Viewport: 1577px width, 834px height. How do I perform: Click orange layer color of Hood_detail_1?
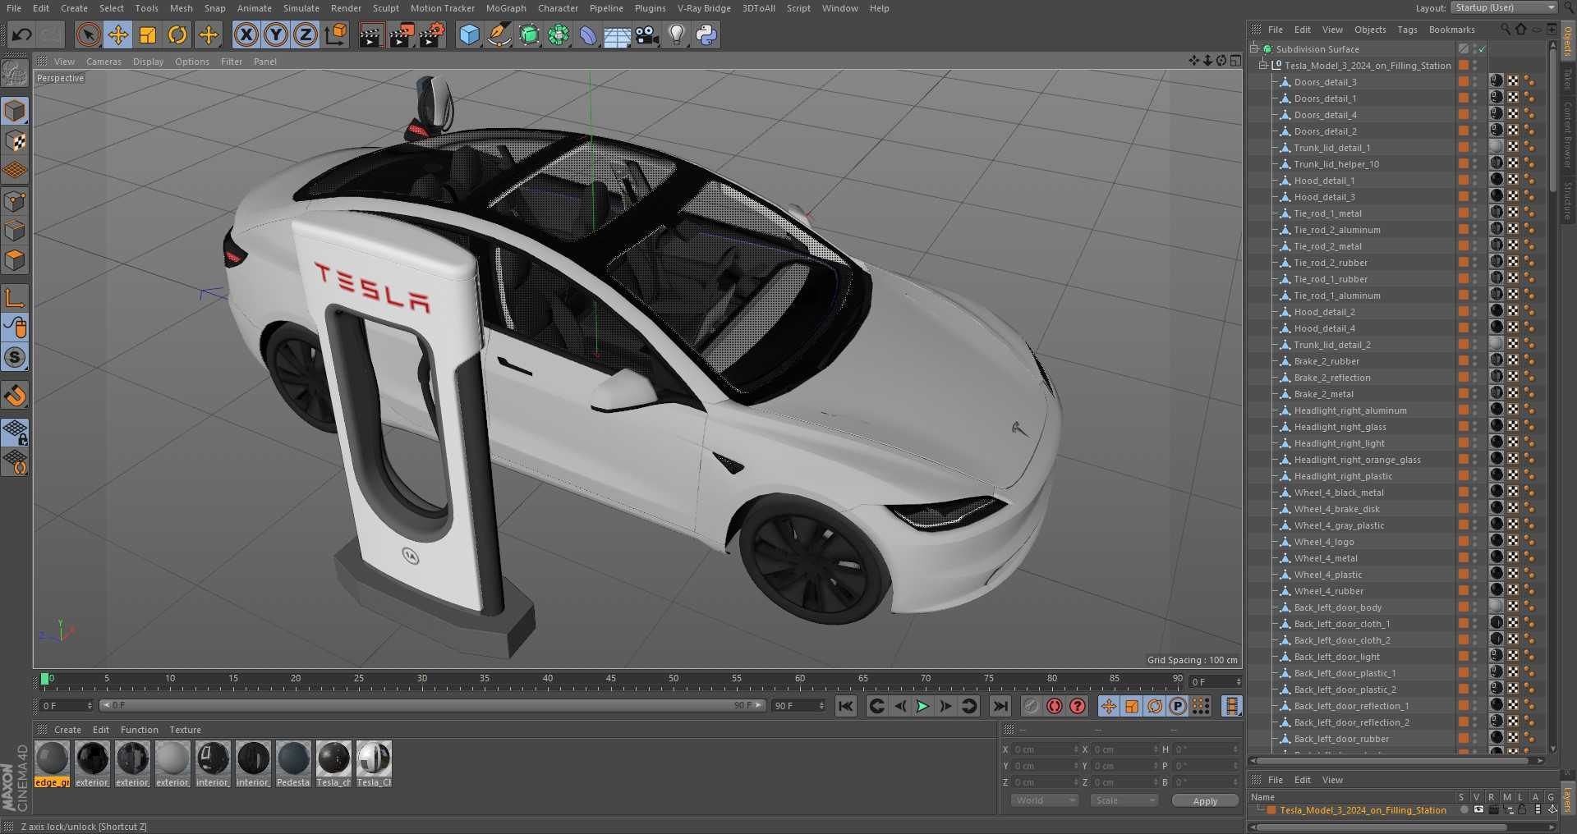coord(1464,180)
